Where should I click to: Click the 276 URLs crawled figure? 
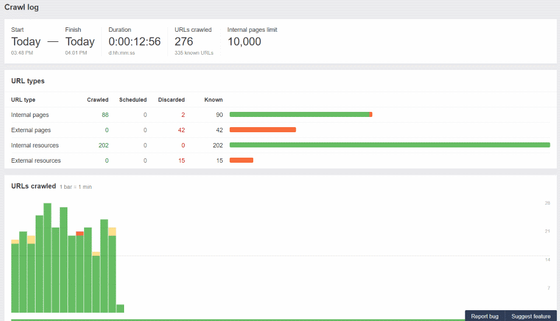tap(184, 42)
